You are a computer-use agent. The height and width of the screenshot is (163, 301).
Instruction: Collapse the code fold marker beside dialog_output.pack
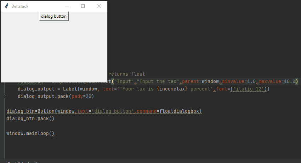coord(4,96)
